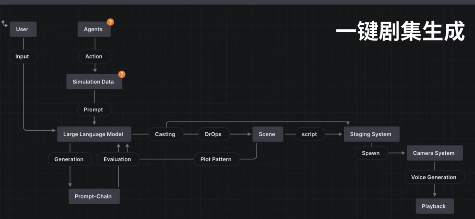Click the Casting edge label
475x219 pixels.
166,134
